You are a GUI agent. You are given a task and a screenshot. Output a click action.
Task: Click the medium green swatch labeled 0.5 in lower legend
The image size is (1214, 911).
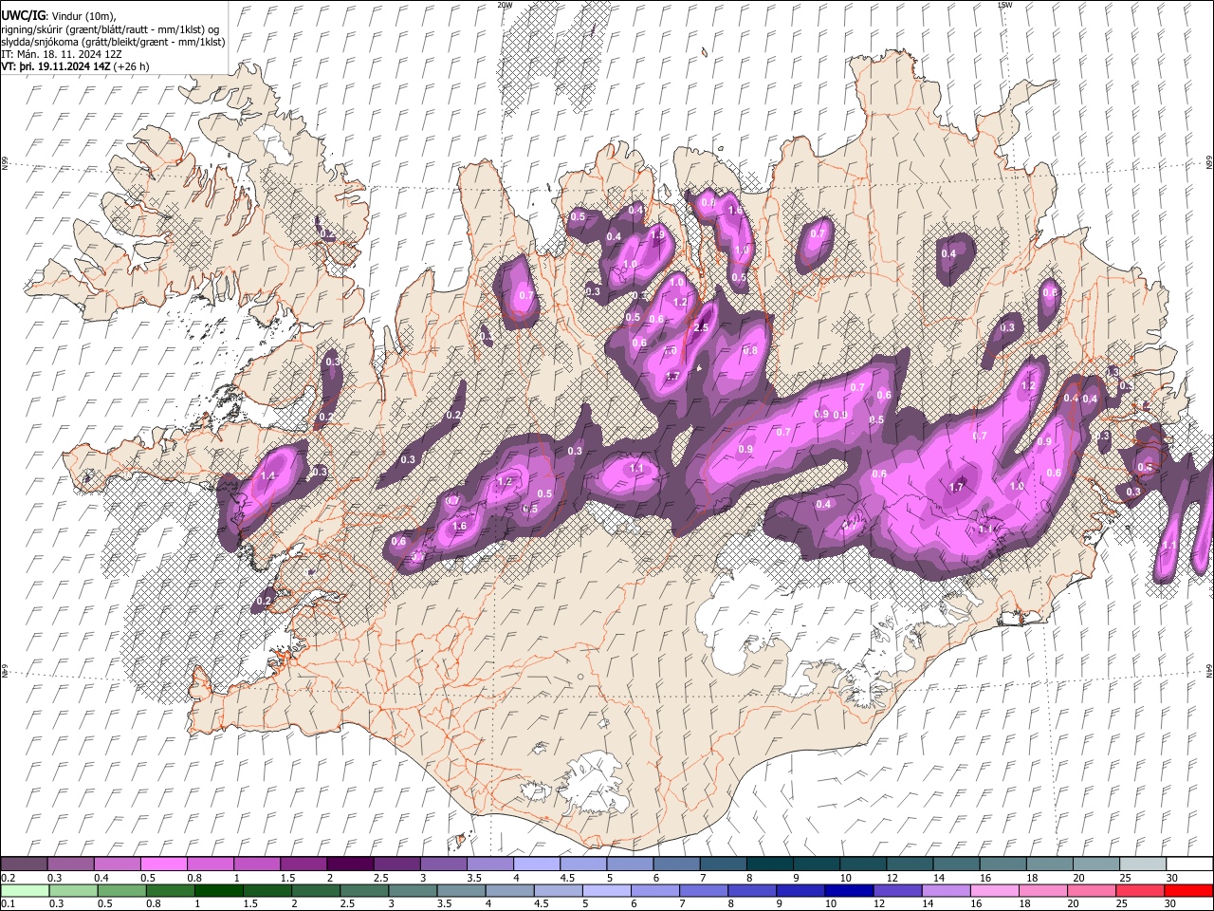pos(122,891)
